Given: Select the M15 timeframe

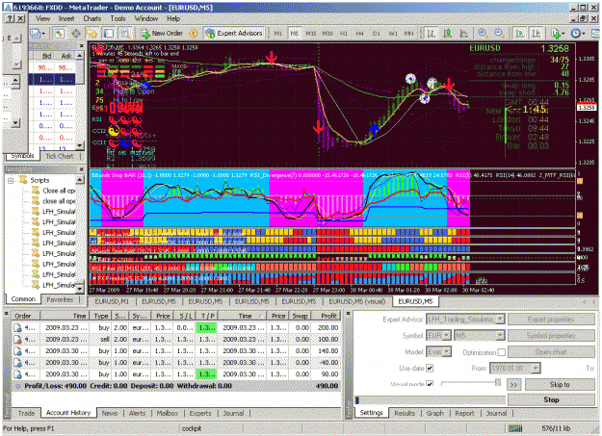Looking at the screenshot, I should coord(310,34).
